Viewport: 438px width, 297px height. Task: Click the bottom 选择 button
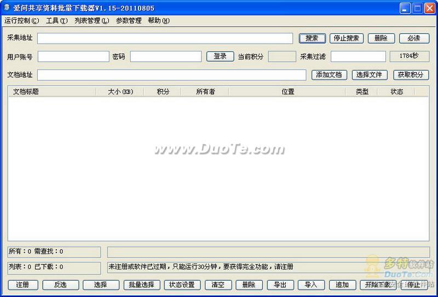(101, 285)
